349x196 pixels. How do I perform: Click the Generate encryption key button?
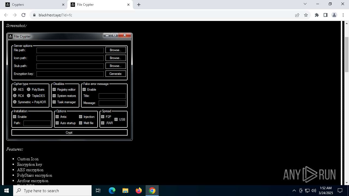coord(116,74)
